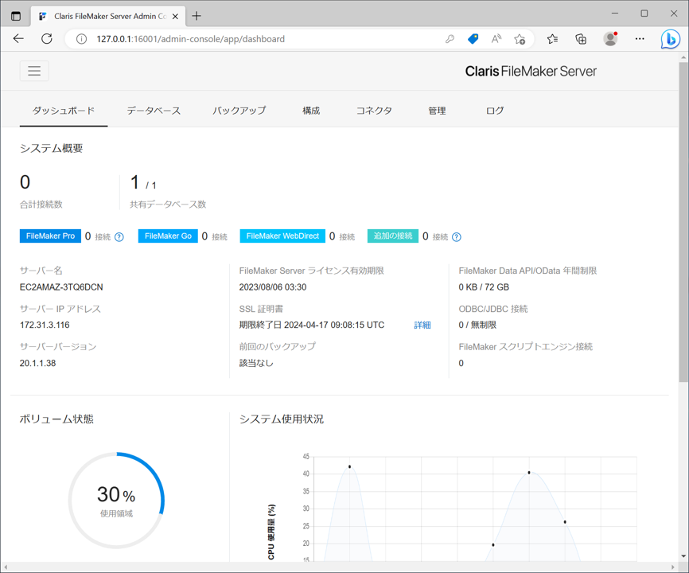Click the 30% volume usage gauge
The image size is (689, 573).
[x=116, y=500]
